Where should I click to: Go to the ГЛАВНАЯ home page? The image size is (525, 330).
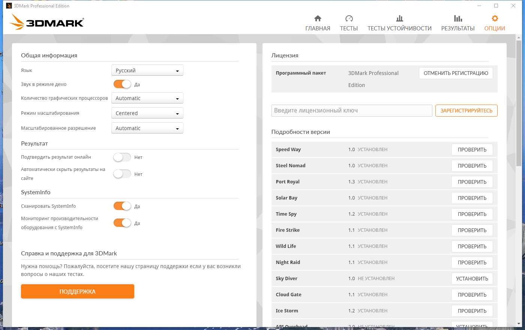pyautogui.click(x=318, y=23)
